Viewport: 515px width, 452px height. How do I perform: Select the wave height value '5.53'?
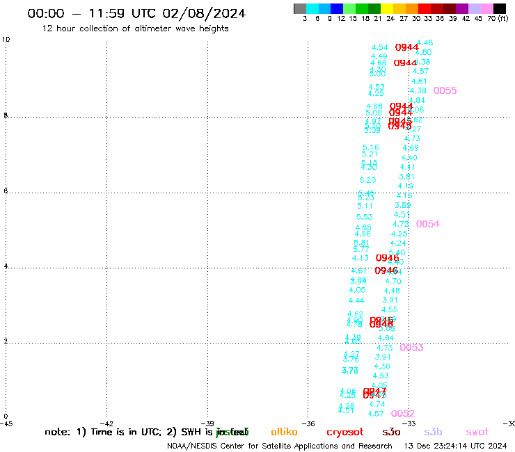[x=364, y=217]
